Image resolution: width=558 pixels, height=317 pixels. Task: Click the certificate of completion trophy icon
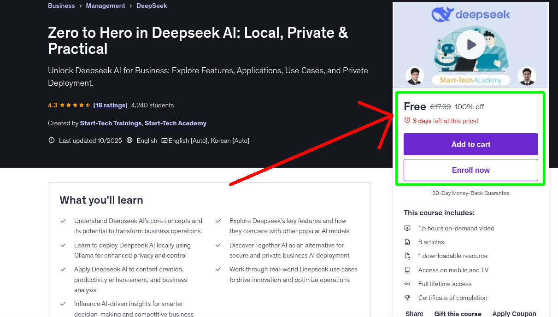(407, 298)
